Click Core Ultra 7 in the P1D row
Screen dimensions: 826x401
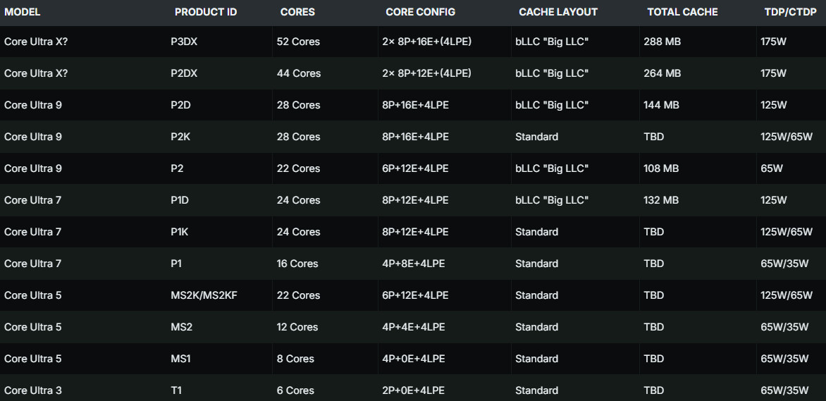[x=32, y=200]
